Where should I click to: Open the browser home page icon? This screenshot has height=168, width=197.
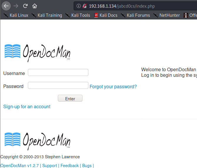tap(35, 6)
